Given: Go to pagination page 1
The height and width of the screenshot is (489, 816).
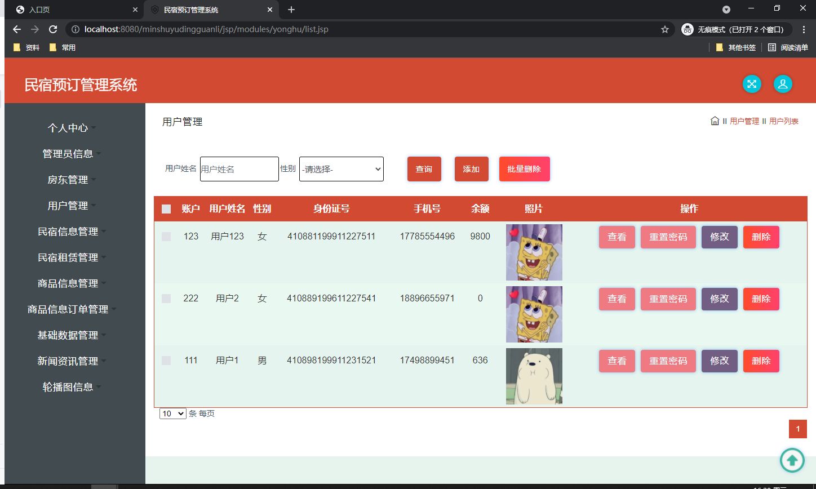Looking at the screenshot, I should pos(798,429).
